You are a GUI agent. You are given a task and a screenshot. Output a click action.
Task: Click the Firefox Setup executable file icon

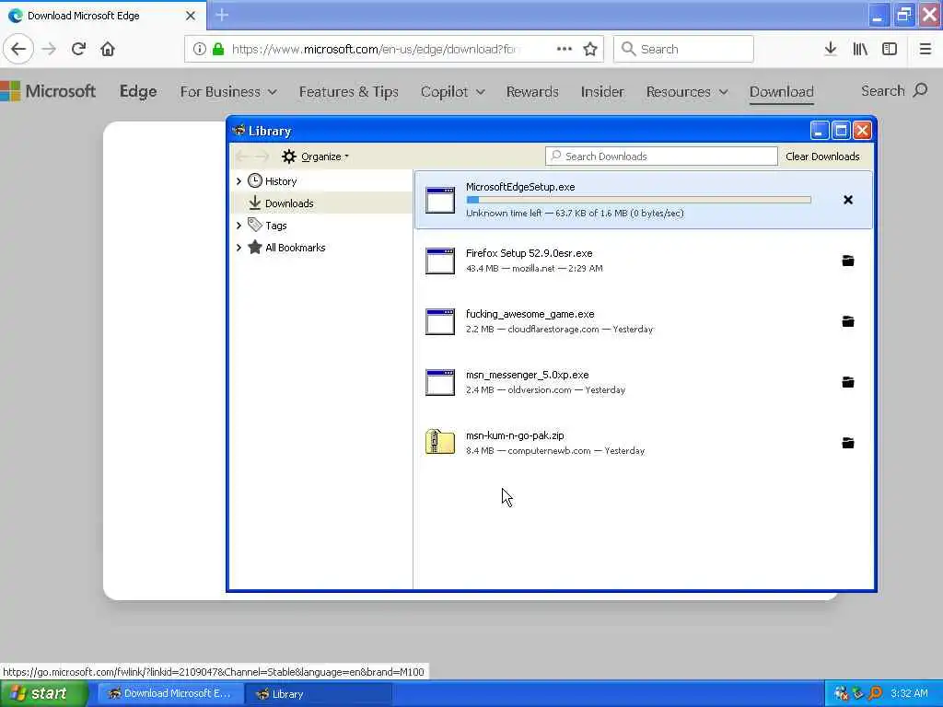pos(439,261)
